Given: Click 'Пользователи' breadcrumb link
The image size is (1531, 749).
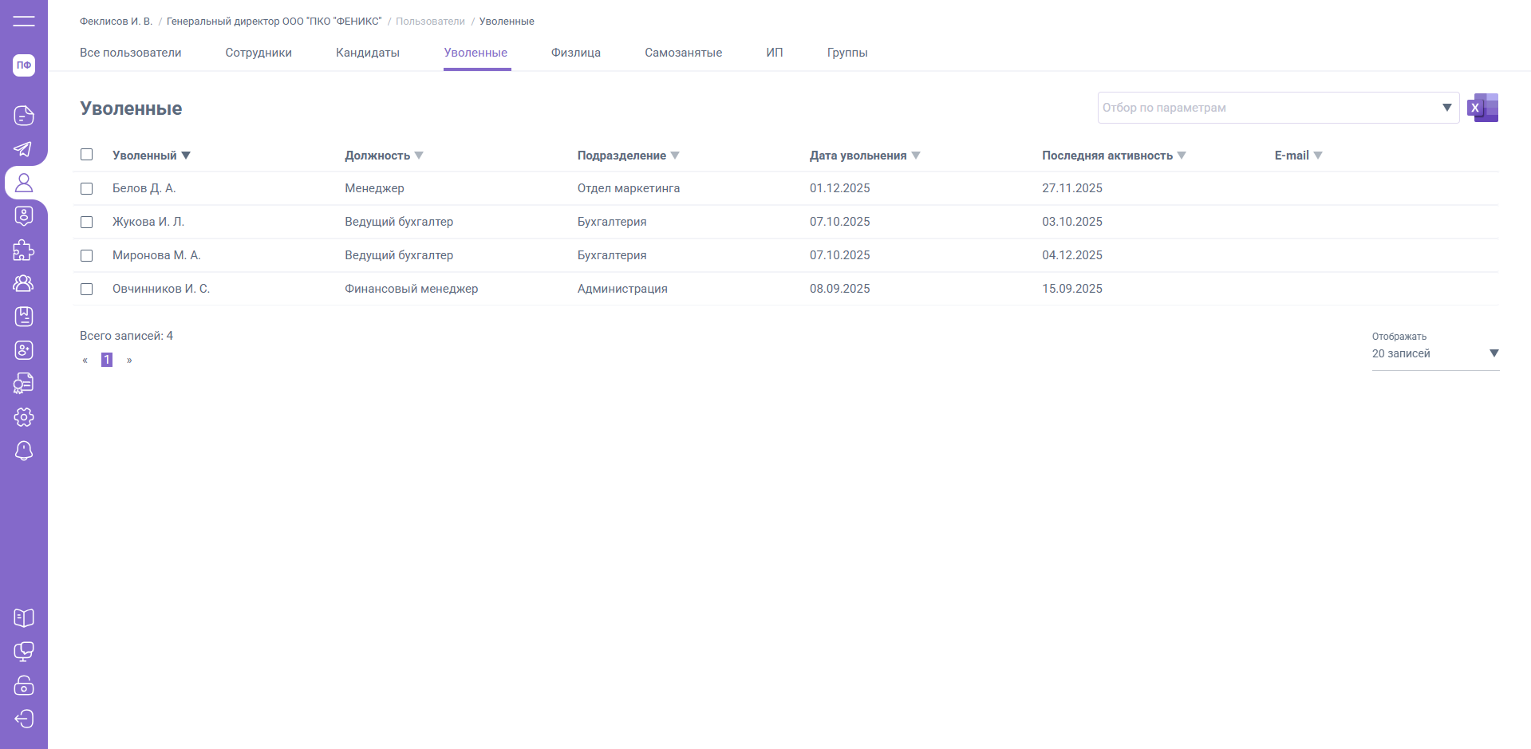Looking at the screenshot, I should (430, 22).
